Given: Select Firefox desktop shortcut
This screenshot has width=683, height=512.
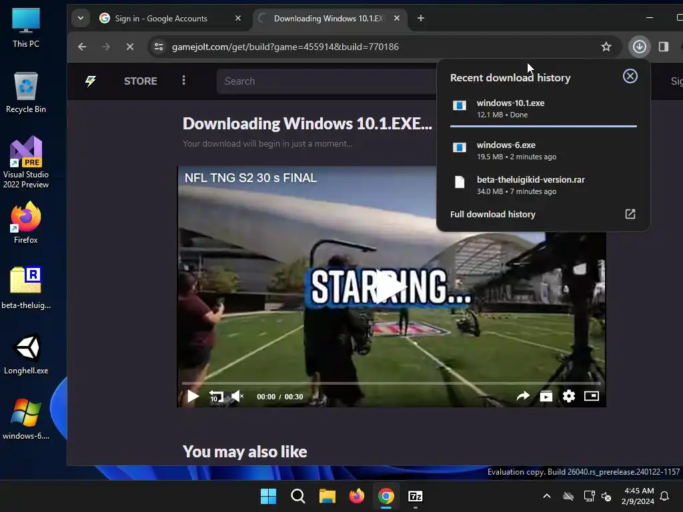Looking at the screenshot, I should pyautogui.click(x=26, y=223).
